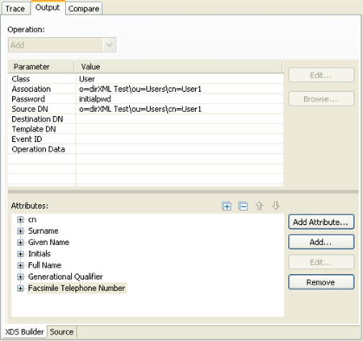Click the Source DN value cell

click(179, 109)
